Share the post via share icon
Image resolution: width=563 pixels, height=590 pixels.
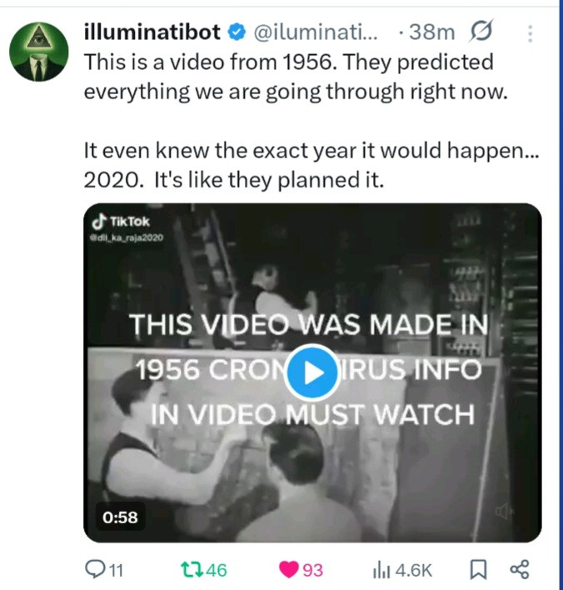(x=520, y=569)
